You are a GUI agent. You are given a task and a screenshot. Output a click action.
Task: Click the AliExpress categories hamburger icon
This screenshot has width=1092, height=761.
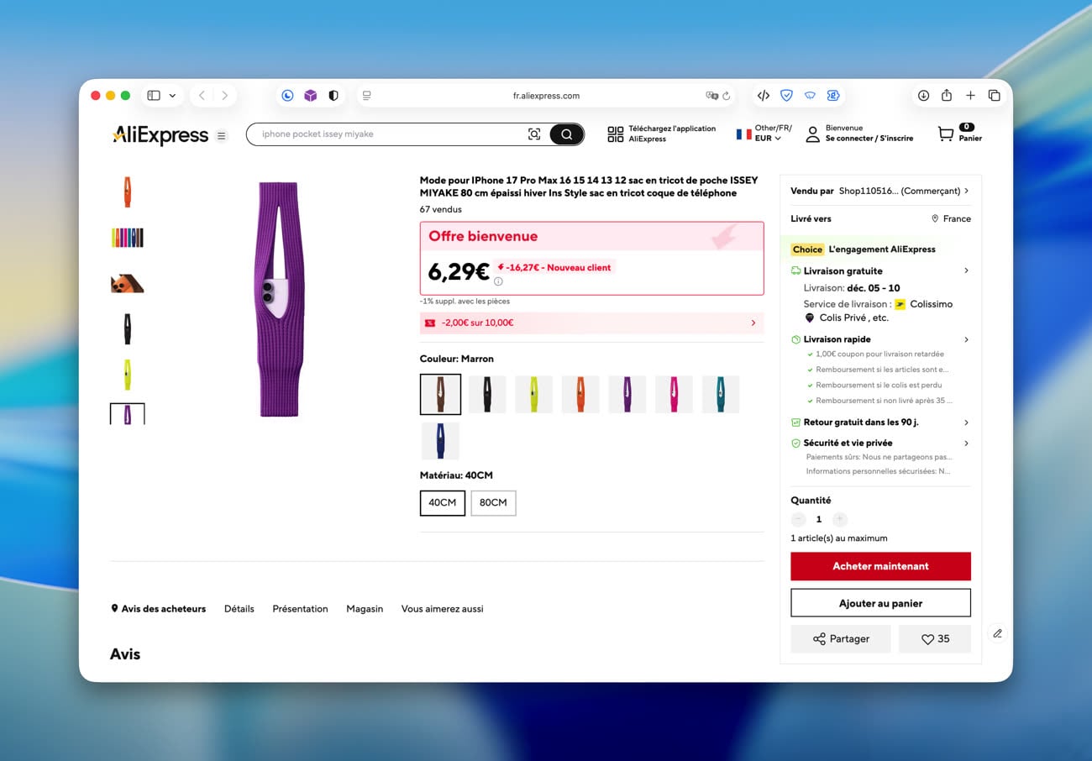pyautogui.click(x=221, y=135)
